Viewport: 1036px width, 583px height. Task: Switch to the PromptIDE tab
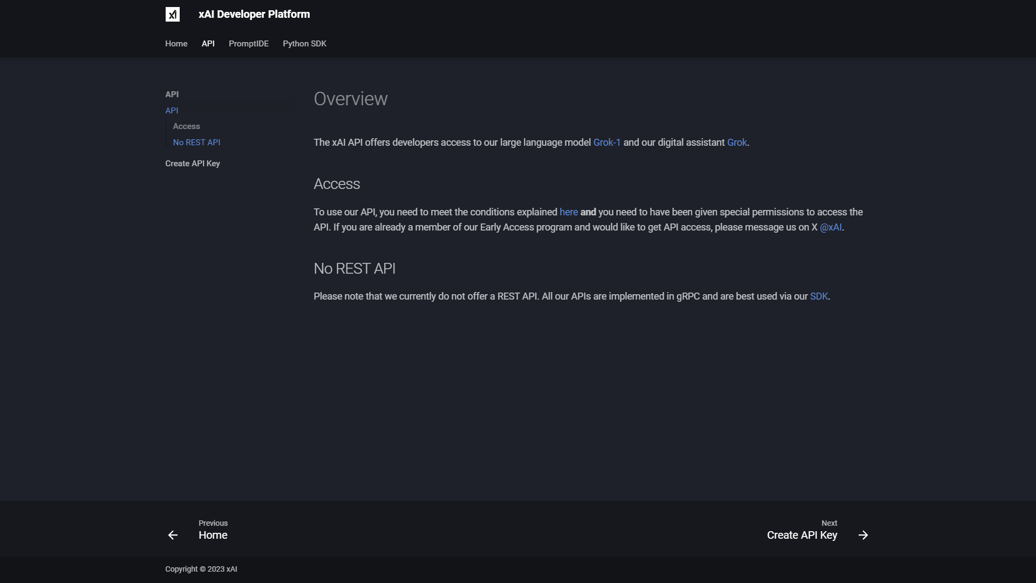(249, 44)
